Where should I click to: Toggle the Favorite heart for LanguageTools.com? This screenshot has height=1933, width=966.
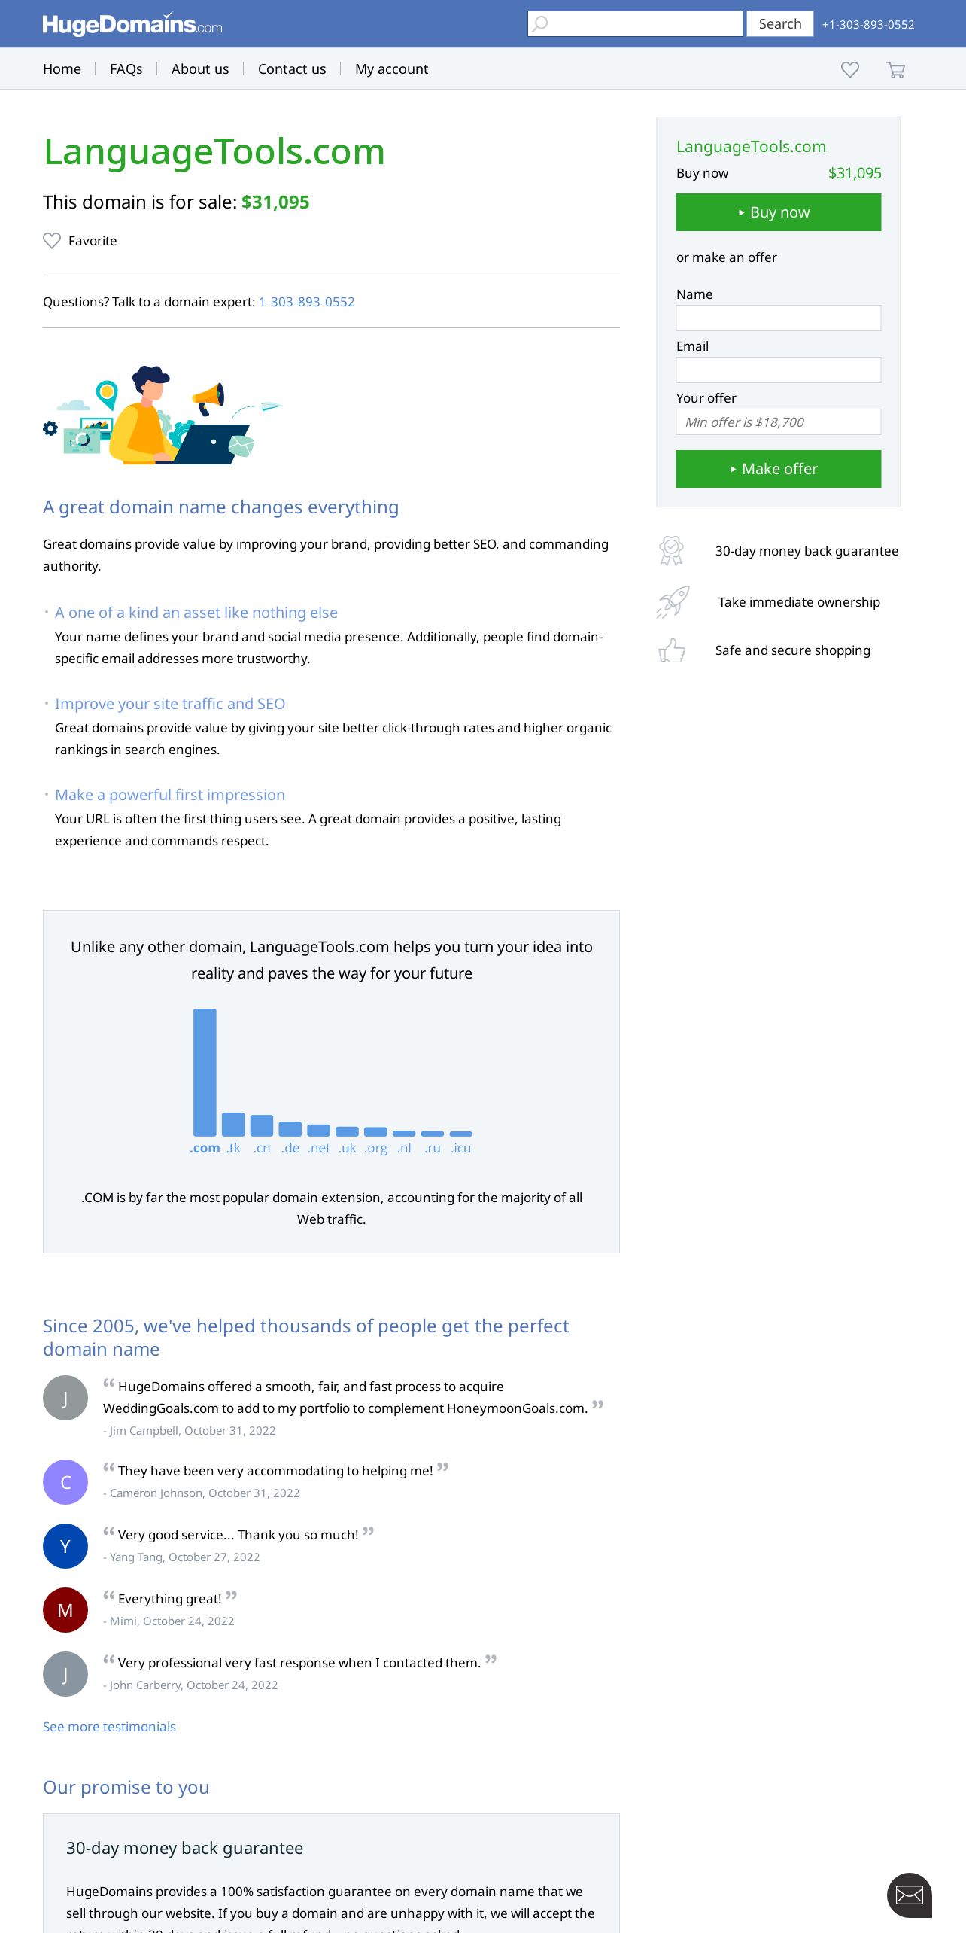52,241
